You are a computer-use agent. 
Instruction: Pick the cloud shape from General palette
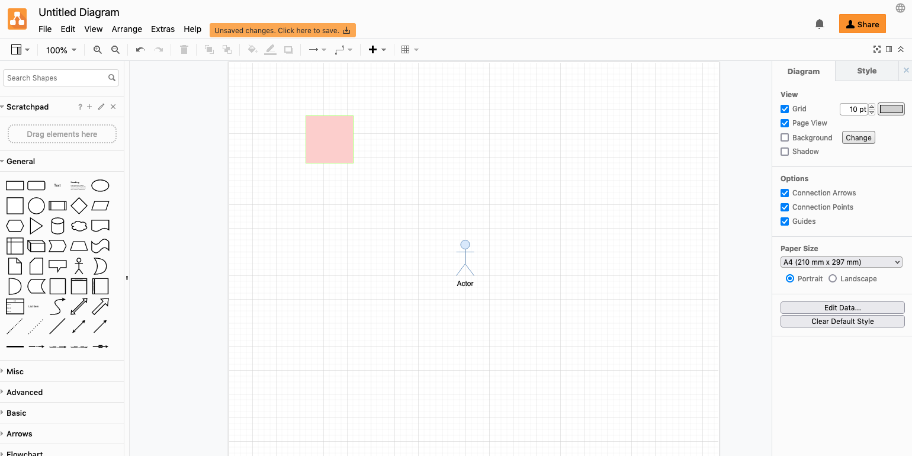pos(79,226)
